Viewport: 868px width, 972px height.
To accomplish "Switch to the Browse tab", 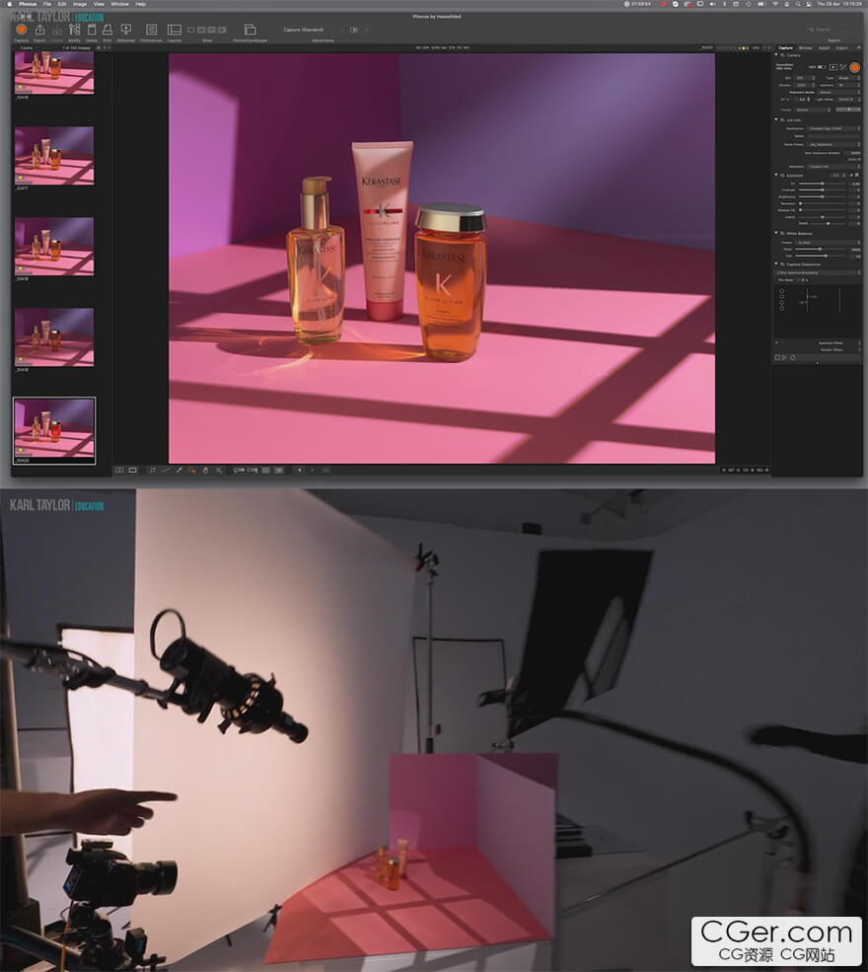I will [x=806, y=47].
